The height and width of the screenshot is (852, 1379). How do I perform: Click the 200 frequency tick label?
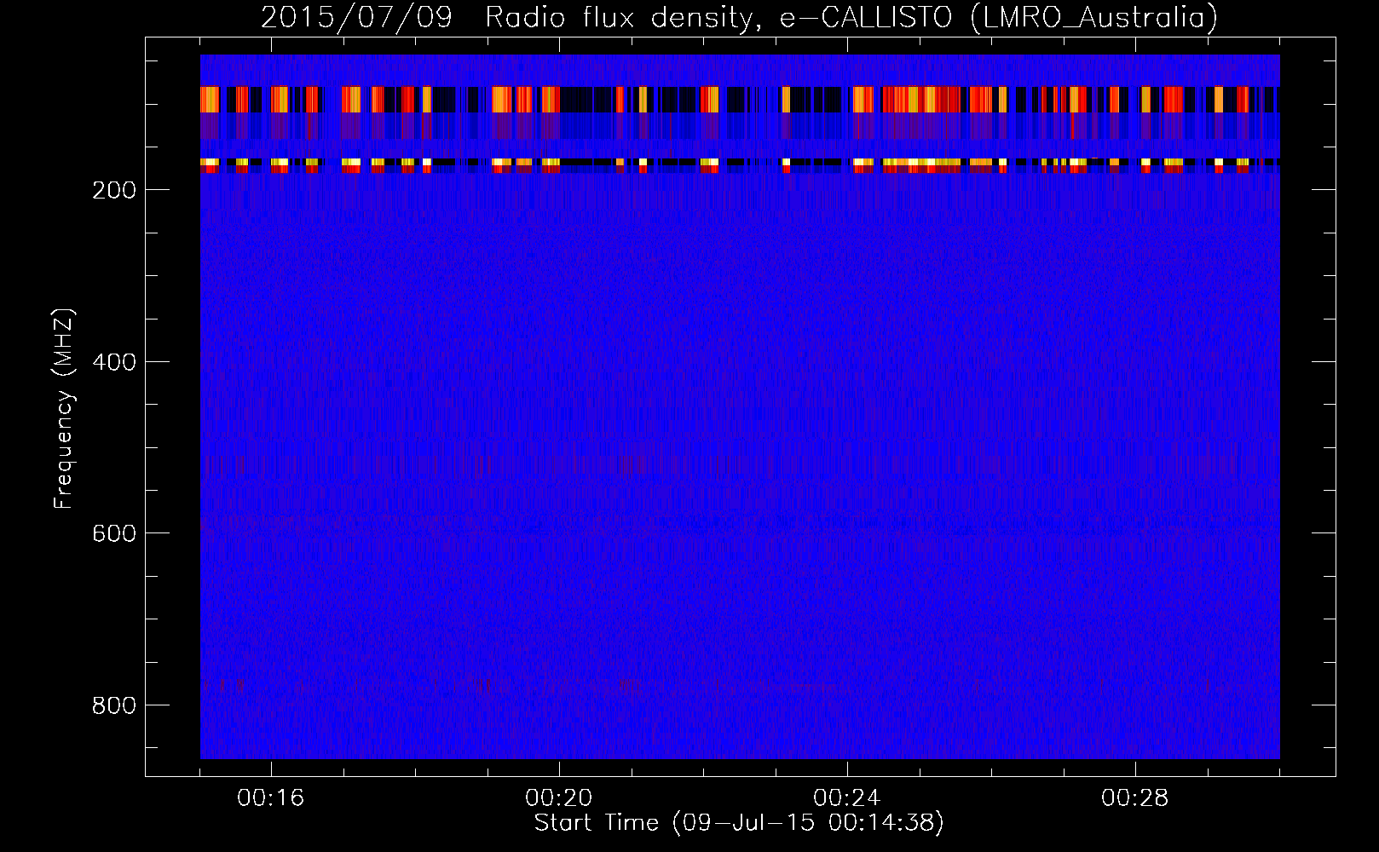[x=114, y=190]
